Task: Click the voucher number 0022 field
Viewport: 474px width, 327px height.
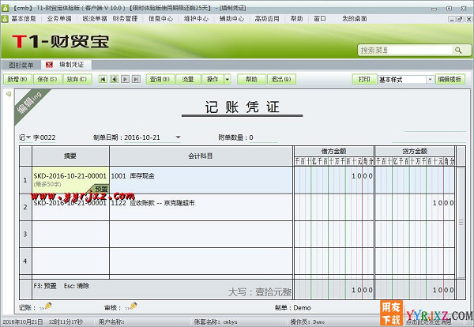Action: point(47,137)
